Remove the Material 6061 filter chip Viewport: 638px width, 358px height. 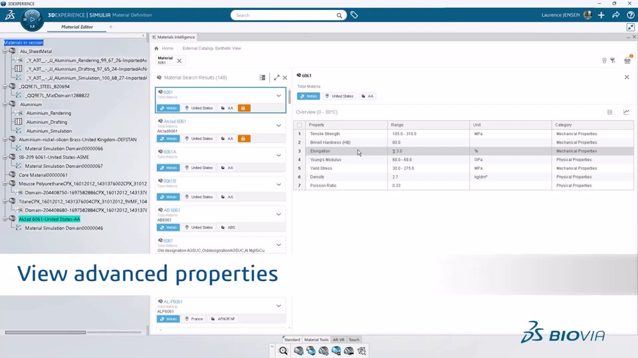(179, 60)
